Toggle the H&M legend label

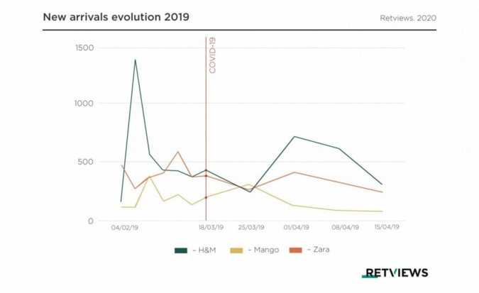[202, 250]
